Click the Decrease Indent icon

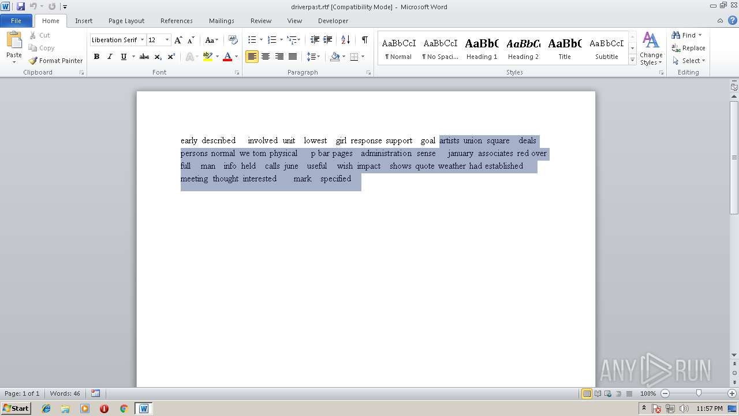pyautogui.click(x=315, y=40)
